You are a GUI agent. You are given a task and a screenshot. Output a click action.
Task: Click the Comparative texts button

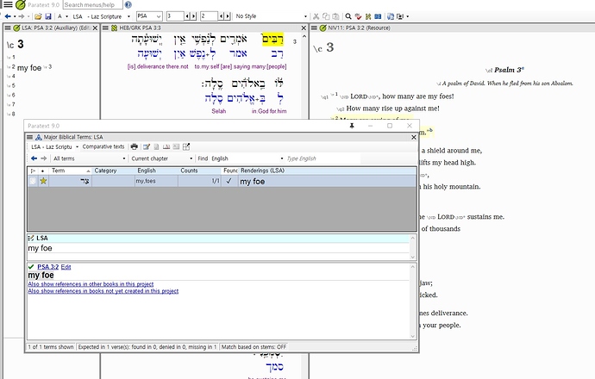103,146
